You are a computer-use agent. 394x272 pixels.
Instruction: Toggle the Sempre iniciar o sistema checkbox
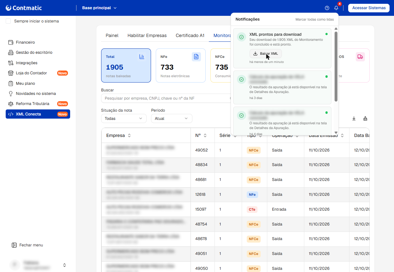point(8,21)
